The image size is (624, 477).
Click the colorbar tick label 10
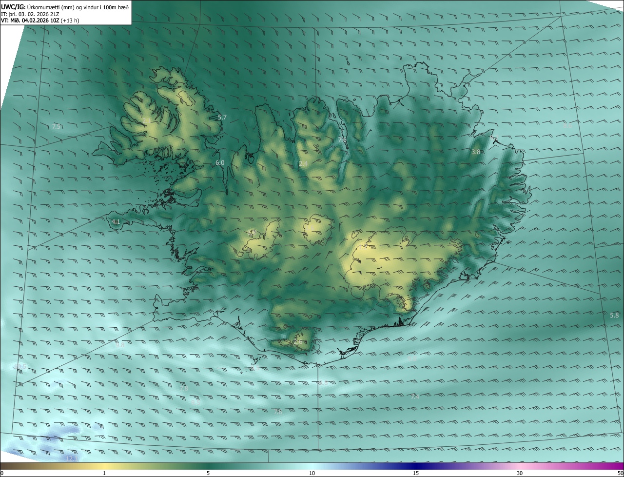pyautogui.click(x=312, y=474)
